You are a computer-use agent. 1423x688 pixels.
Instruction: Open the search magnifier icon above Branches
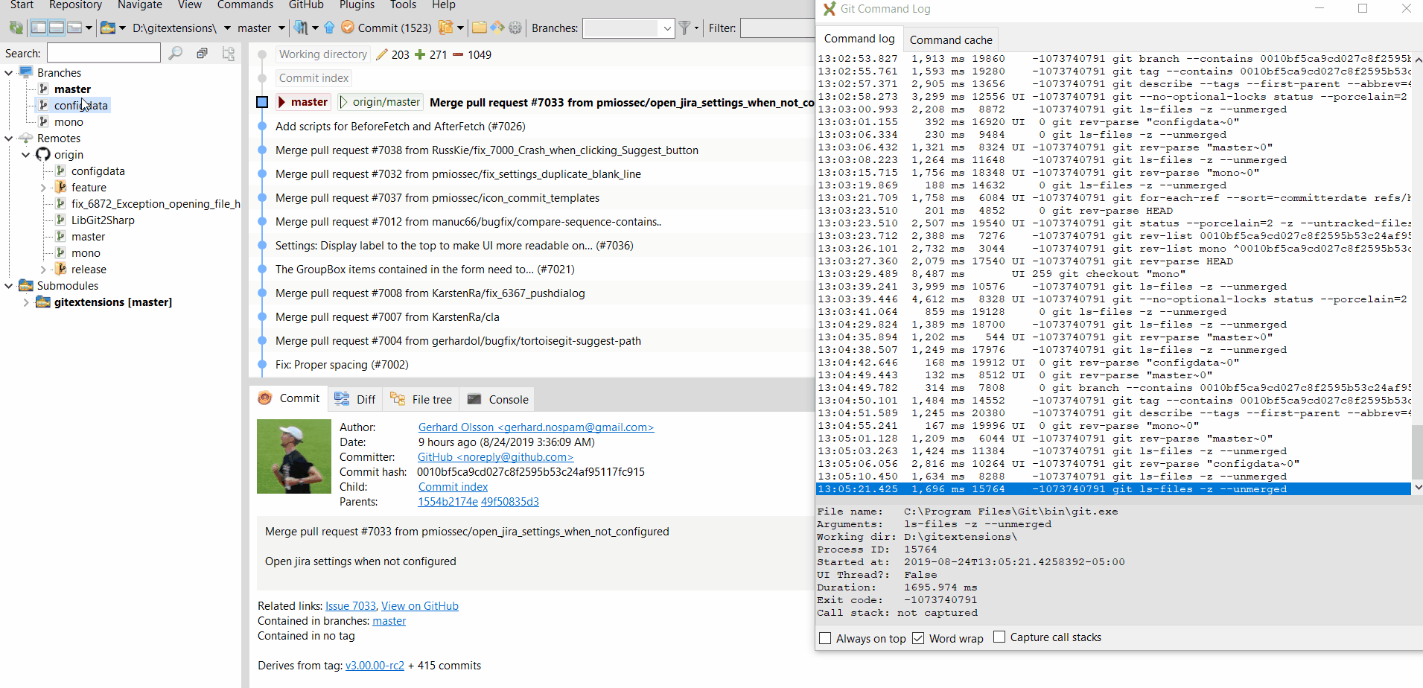pos(176,54)
